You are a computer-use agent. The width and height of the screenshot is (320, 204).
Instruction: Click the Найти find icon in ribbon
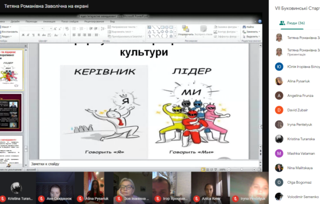point(248,27)
